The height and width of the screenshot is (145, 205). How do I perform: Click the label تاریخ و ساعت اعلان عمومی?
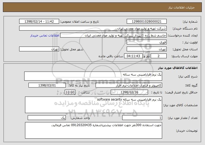tap(80, 22)
